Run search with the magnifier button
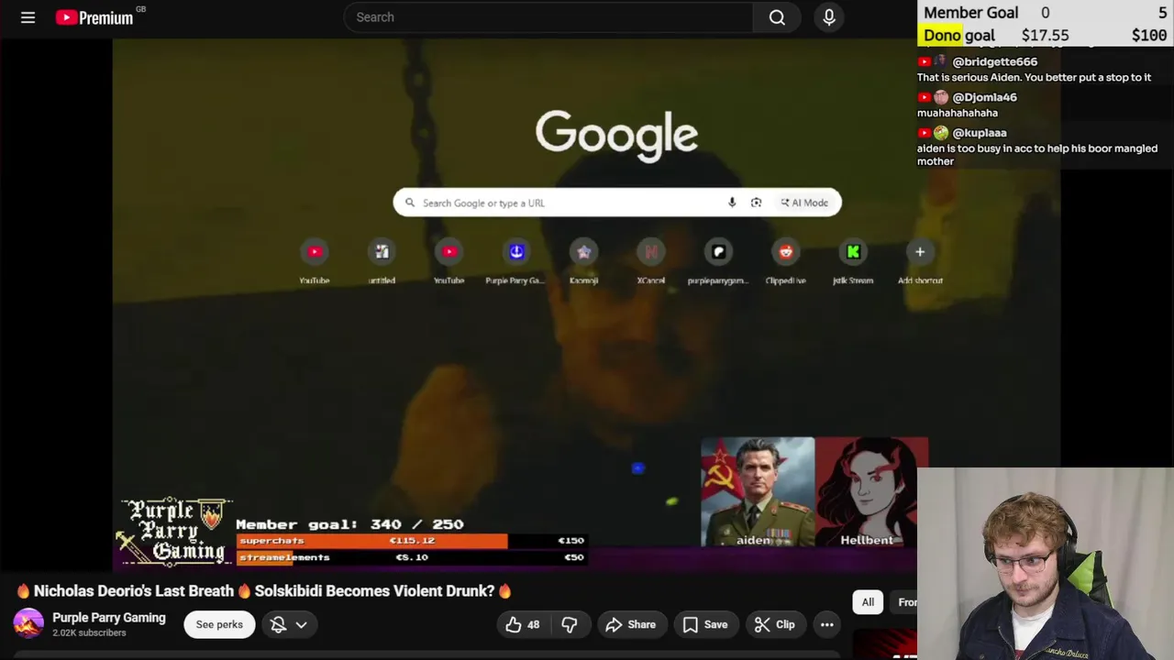Image resolution: width=1174 pixels, height=660 pixels. (777, 17)
